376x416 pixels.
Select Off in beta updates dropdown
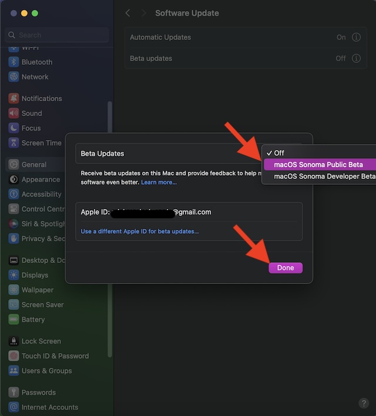coord(279,153)
